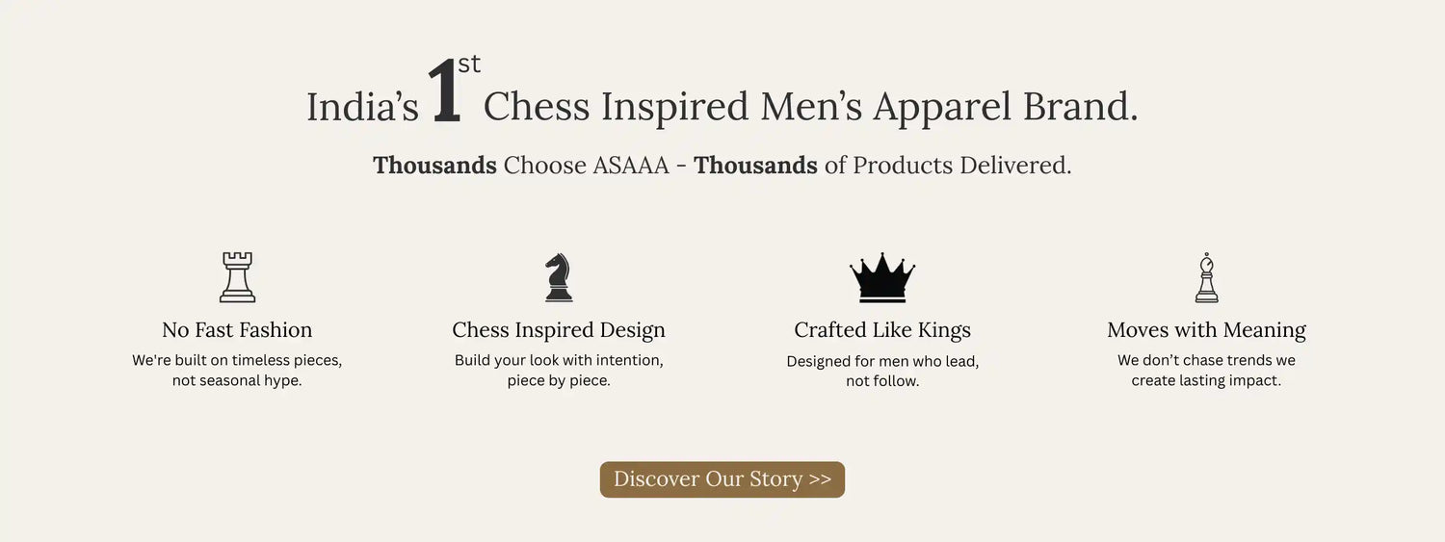This screenshot has height=542, width=1445.
Task: Click the knight chess piece icon
Action: [559, 277]
